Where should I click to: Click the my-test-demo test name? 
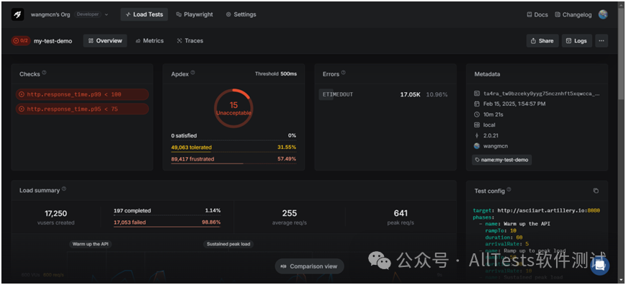[53, 41]
